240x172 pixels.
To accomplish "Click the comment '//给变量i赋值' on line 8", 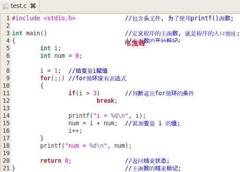I will click(x=88, y=71).
